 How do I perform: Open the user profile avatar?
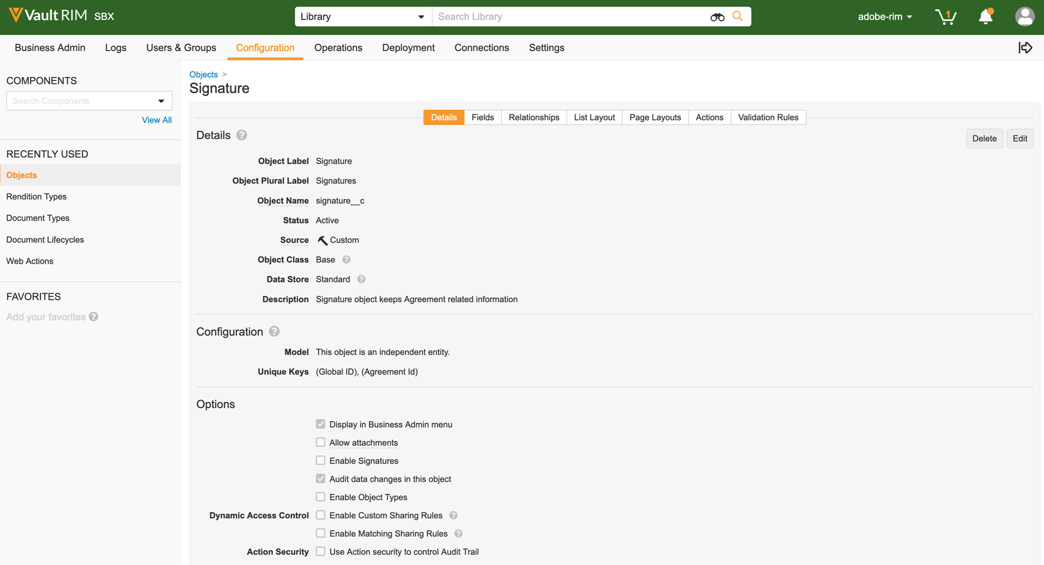click(1025, 16)
